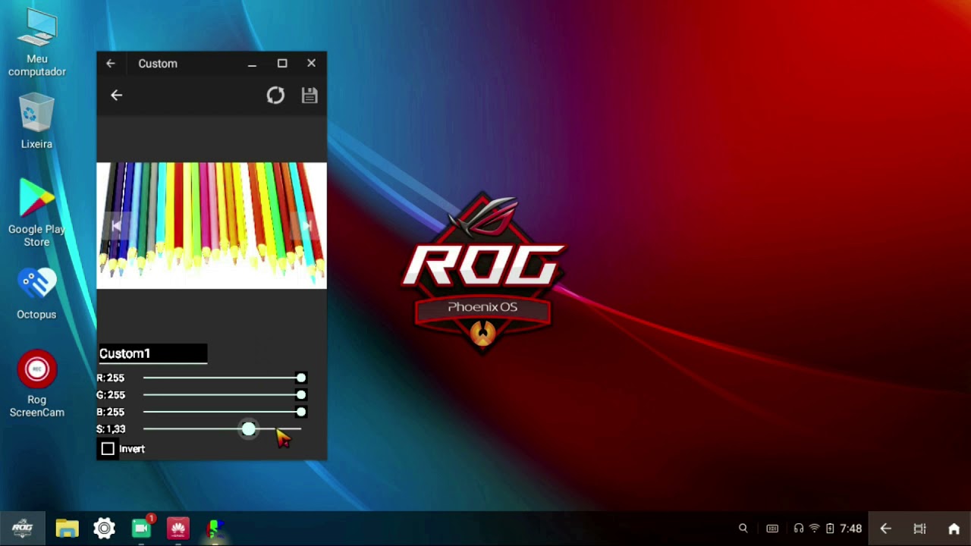
Task: Click the back arrow in Custom title bar
Action: click(x=111, y=64)
